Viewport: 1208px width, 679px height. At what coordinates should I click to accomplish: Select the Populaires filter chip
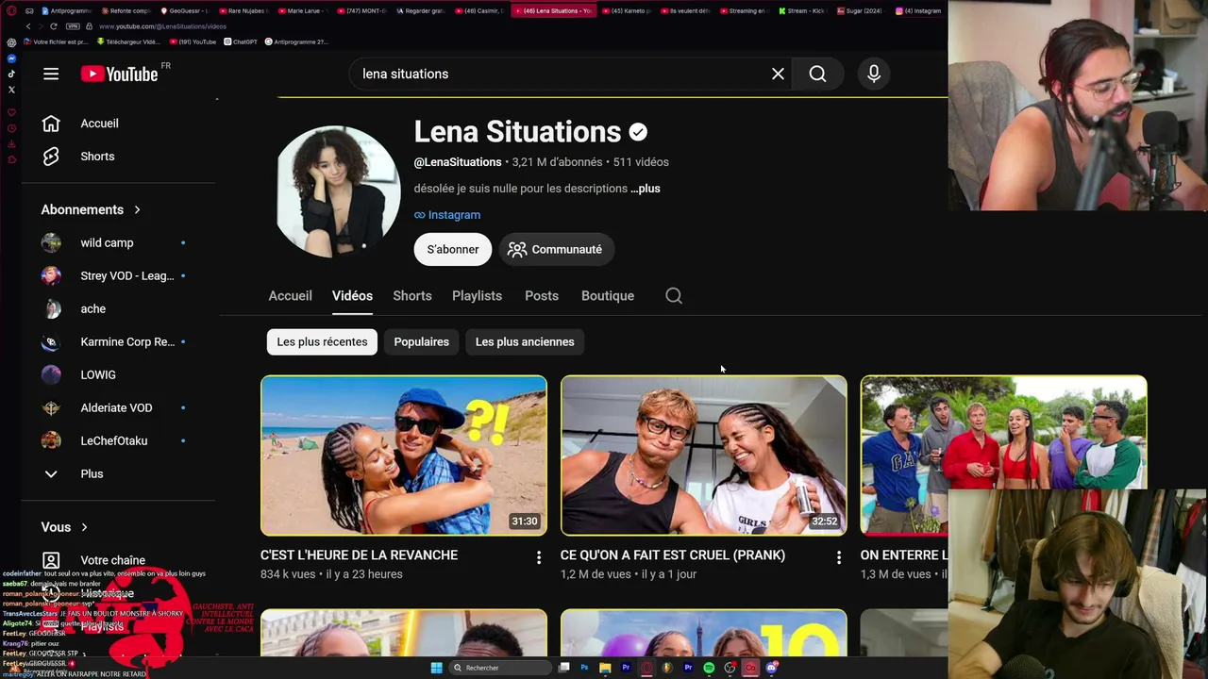pos(421,341)
